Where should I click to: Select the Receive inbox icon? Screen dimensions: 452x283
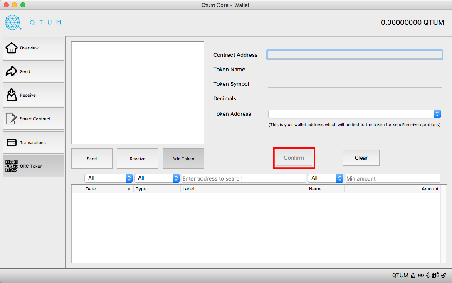pos(12,95)
